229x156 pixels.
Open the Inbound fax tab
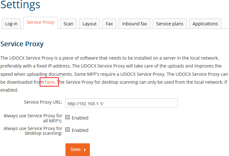click(x=134, y=23)
